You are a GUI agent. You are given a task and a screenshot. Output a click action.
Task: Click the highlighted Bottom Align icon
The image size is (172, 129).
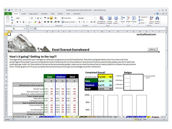pyautogui.click(x=51, y=18)
